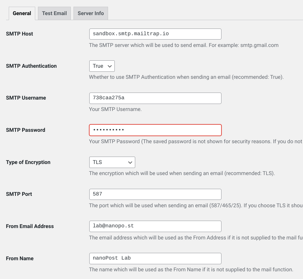This screenshot has width=303, height=279.
Task: Open the Server Info tab
Action: click(x=91, y=13)
